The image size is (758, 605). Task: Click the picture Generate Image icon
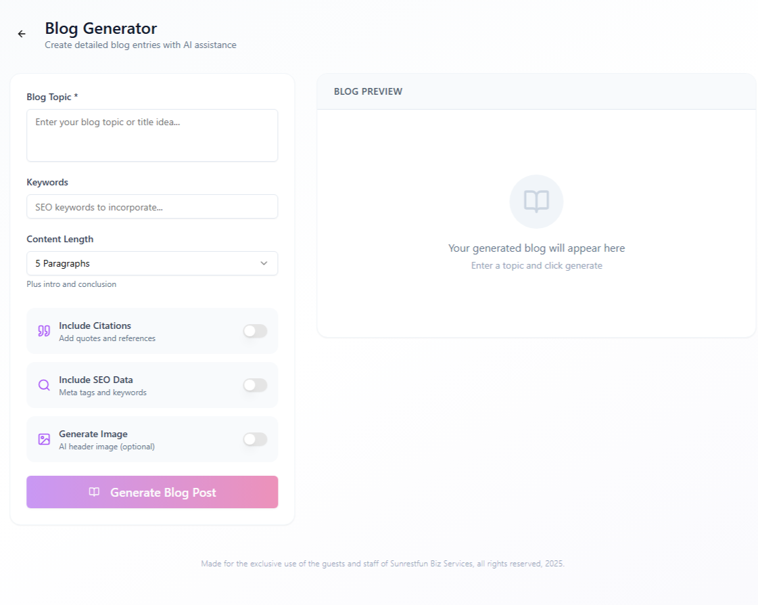pyautogui.click(x=44, y=439)
